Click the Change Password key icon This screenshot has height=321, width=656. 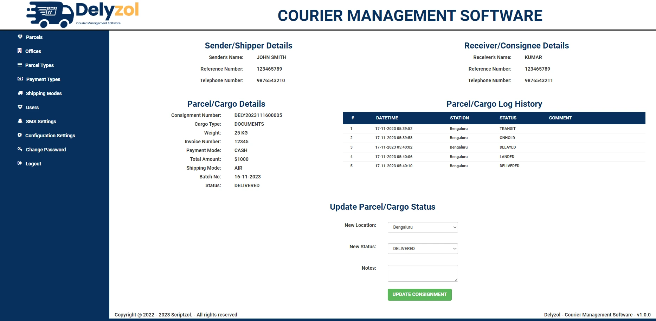tap(20, 149)
